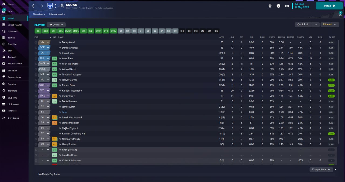Open the Tactics sidebar icon
Image resolution: width=345 pixels, height=182 pixels.
click(4, 38)
